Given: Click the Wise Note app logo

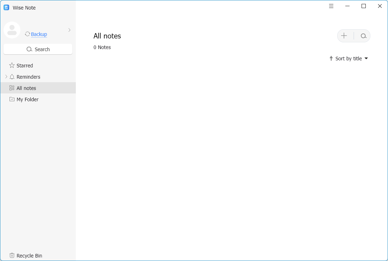Looking at the screenshot, I should coord(6,7).
